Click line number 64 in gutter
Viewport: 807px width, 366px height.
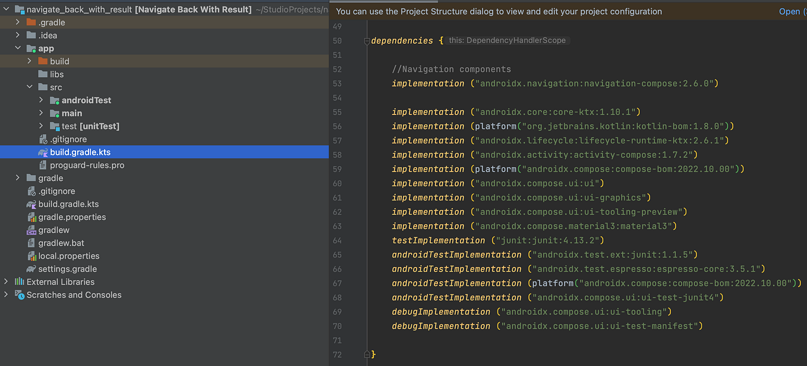tap(338, 240)
